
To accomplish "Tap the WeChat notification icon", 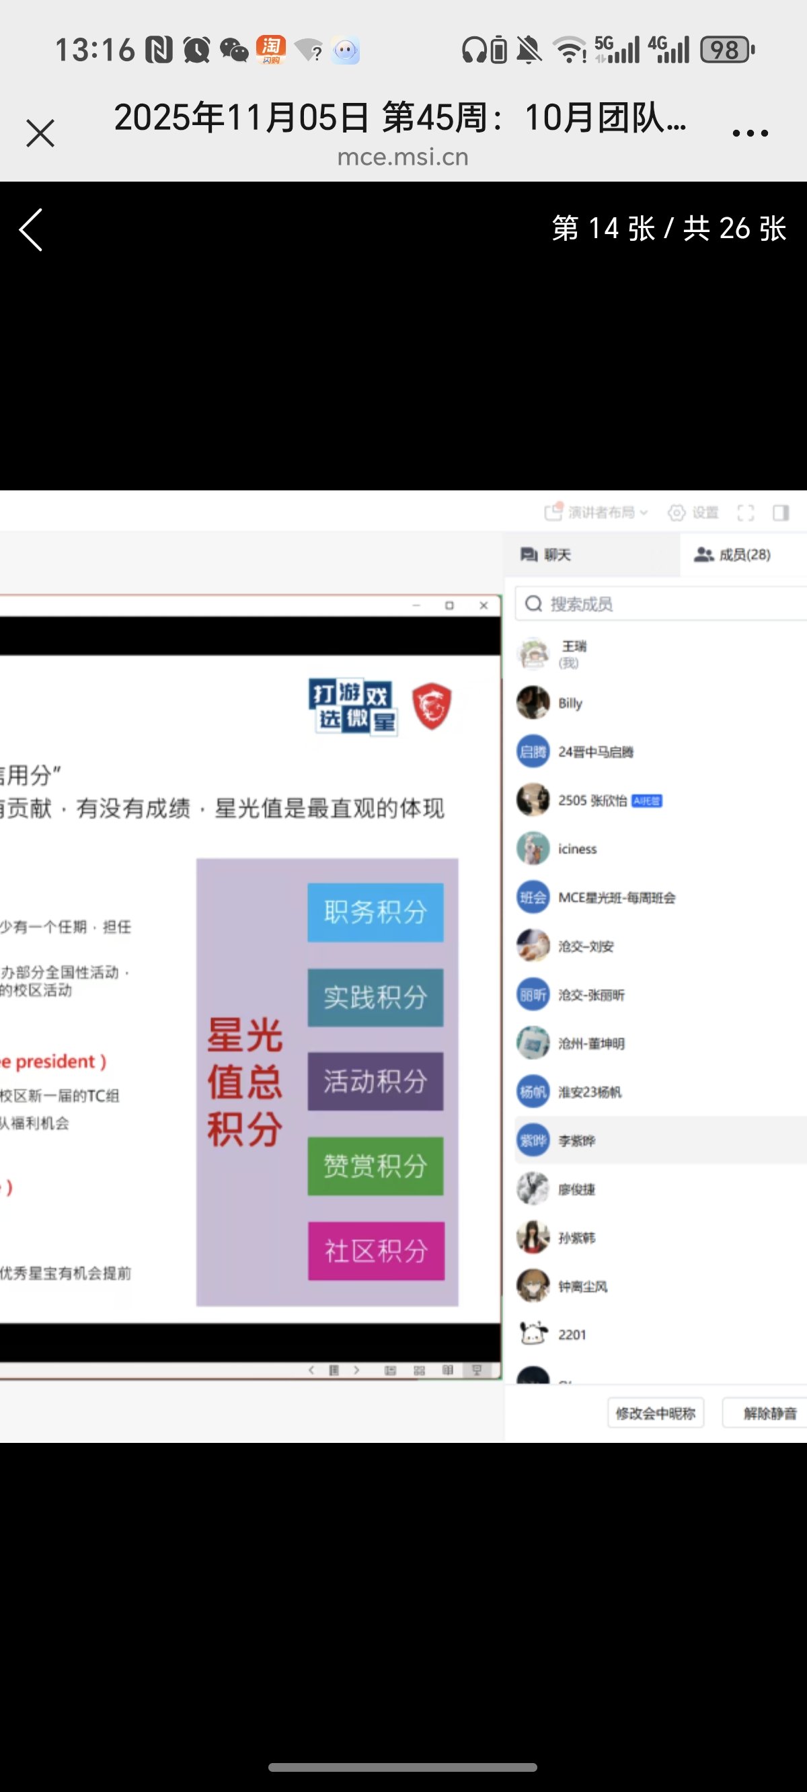I will pyautogui.click(x=235, y=50).
